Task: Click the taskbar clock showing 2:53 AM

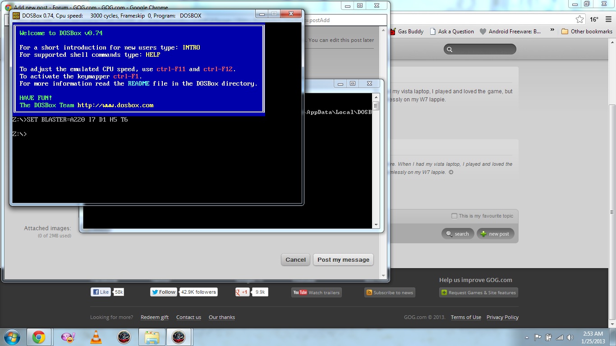Action: (593, 337)
